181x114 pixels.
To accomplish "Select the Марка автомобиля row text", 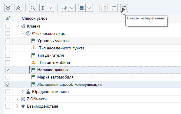I will click(x=55, y=77).
